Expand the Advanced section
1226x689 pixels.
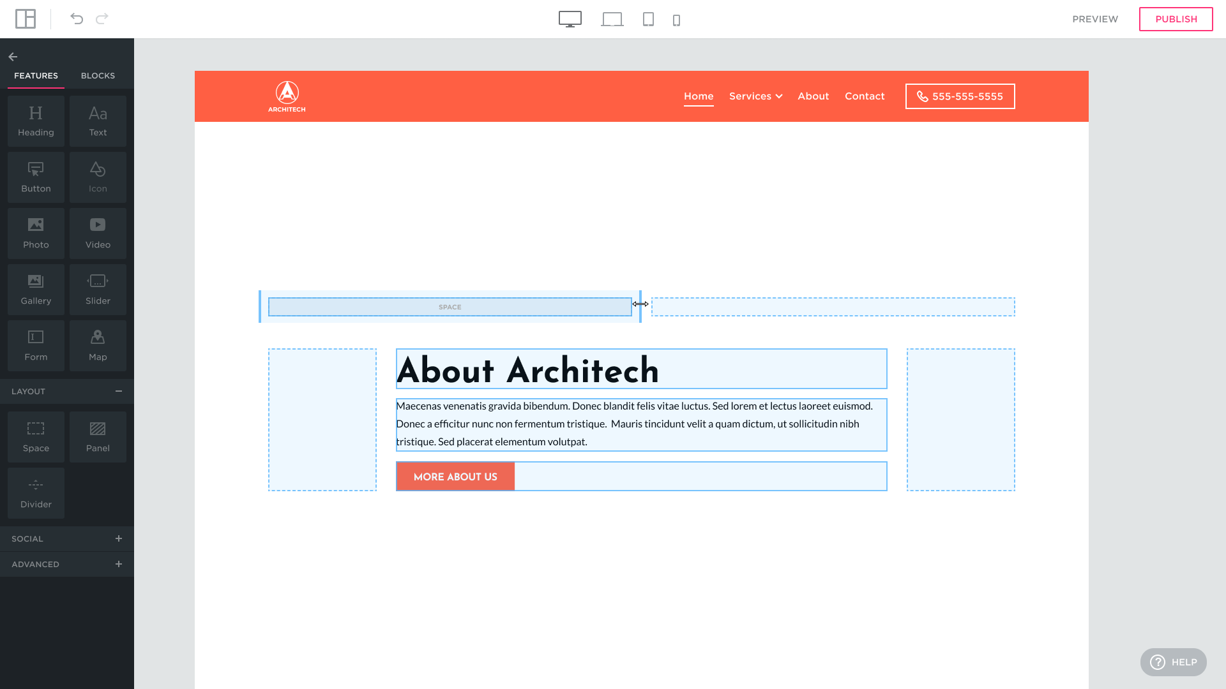119,564
